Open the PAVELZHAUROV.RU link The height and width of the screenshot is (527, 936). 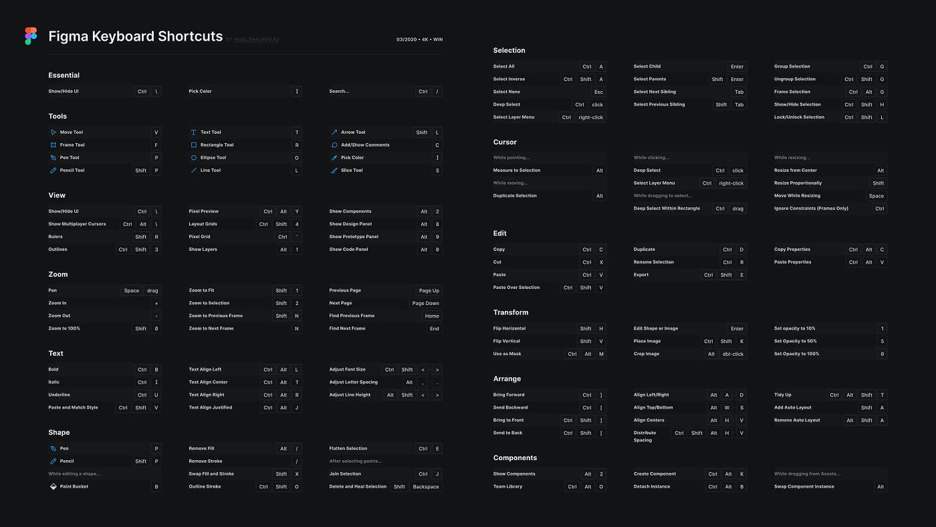[x=255, y=40]
